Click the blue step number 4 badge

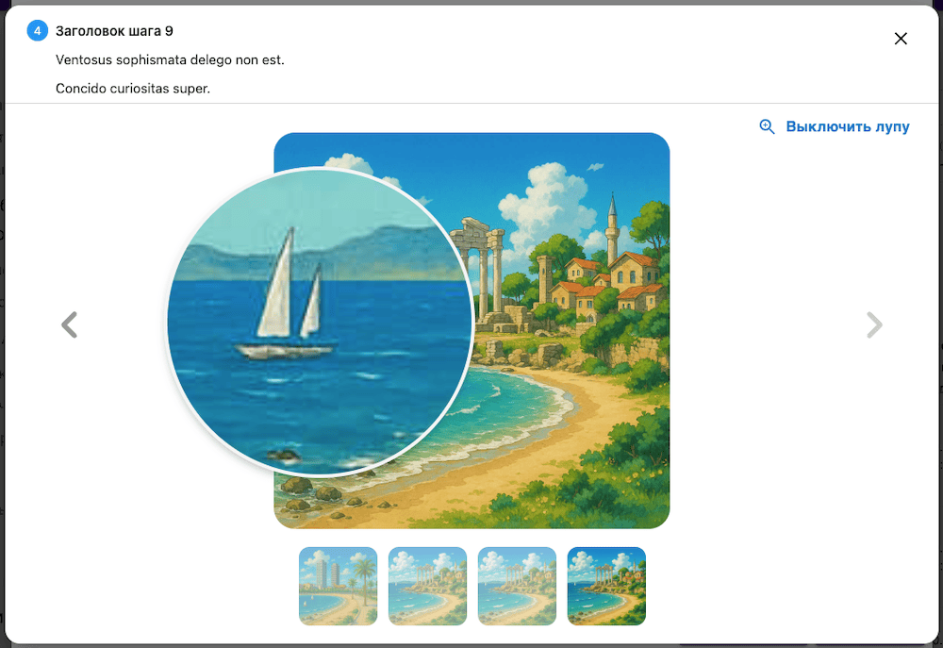pyautogui.click(x=38, y=31)
